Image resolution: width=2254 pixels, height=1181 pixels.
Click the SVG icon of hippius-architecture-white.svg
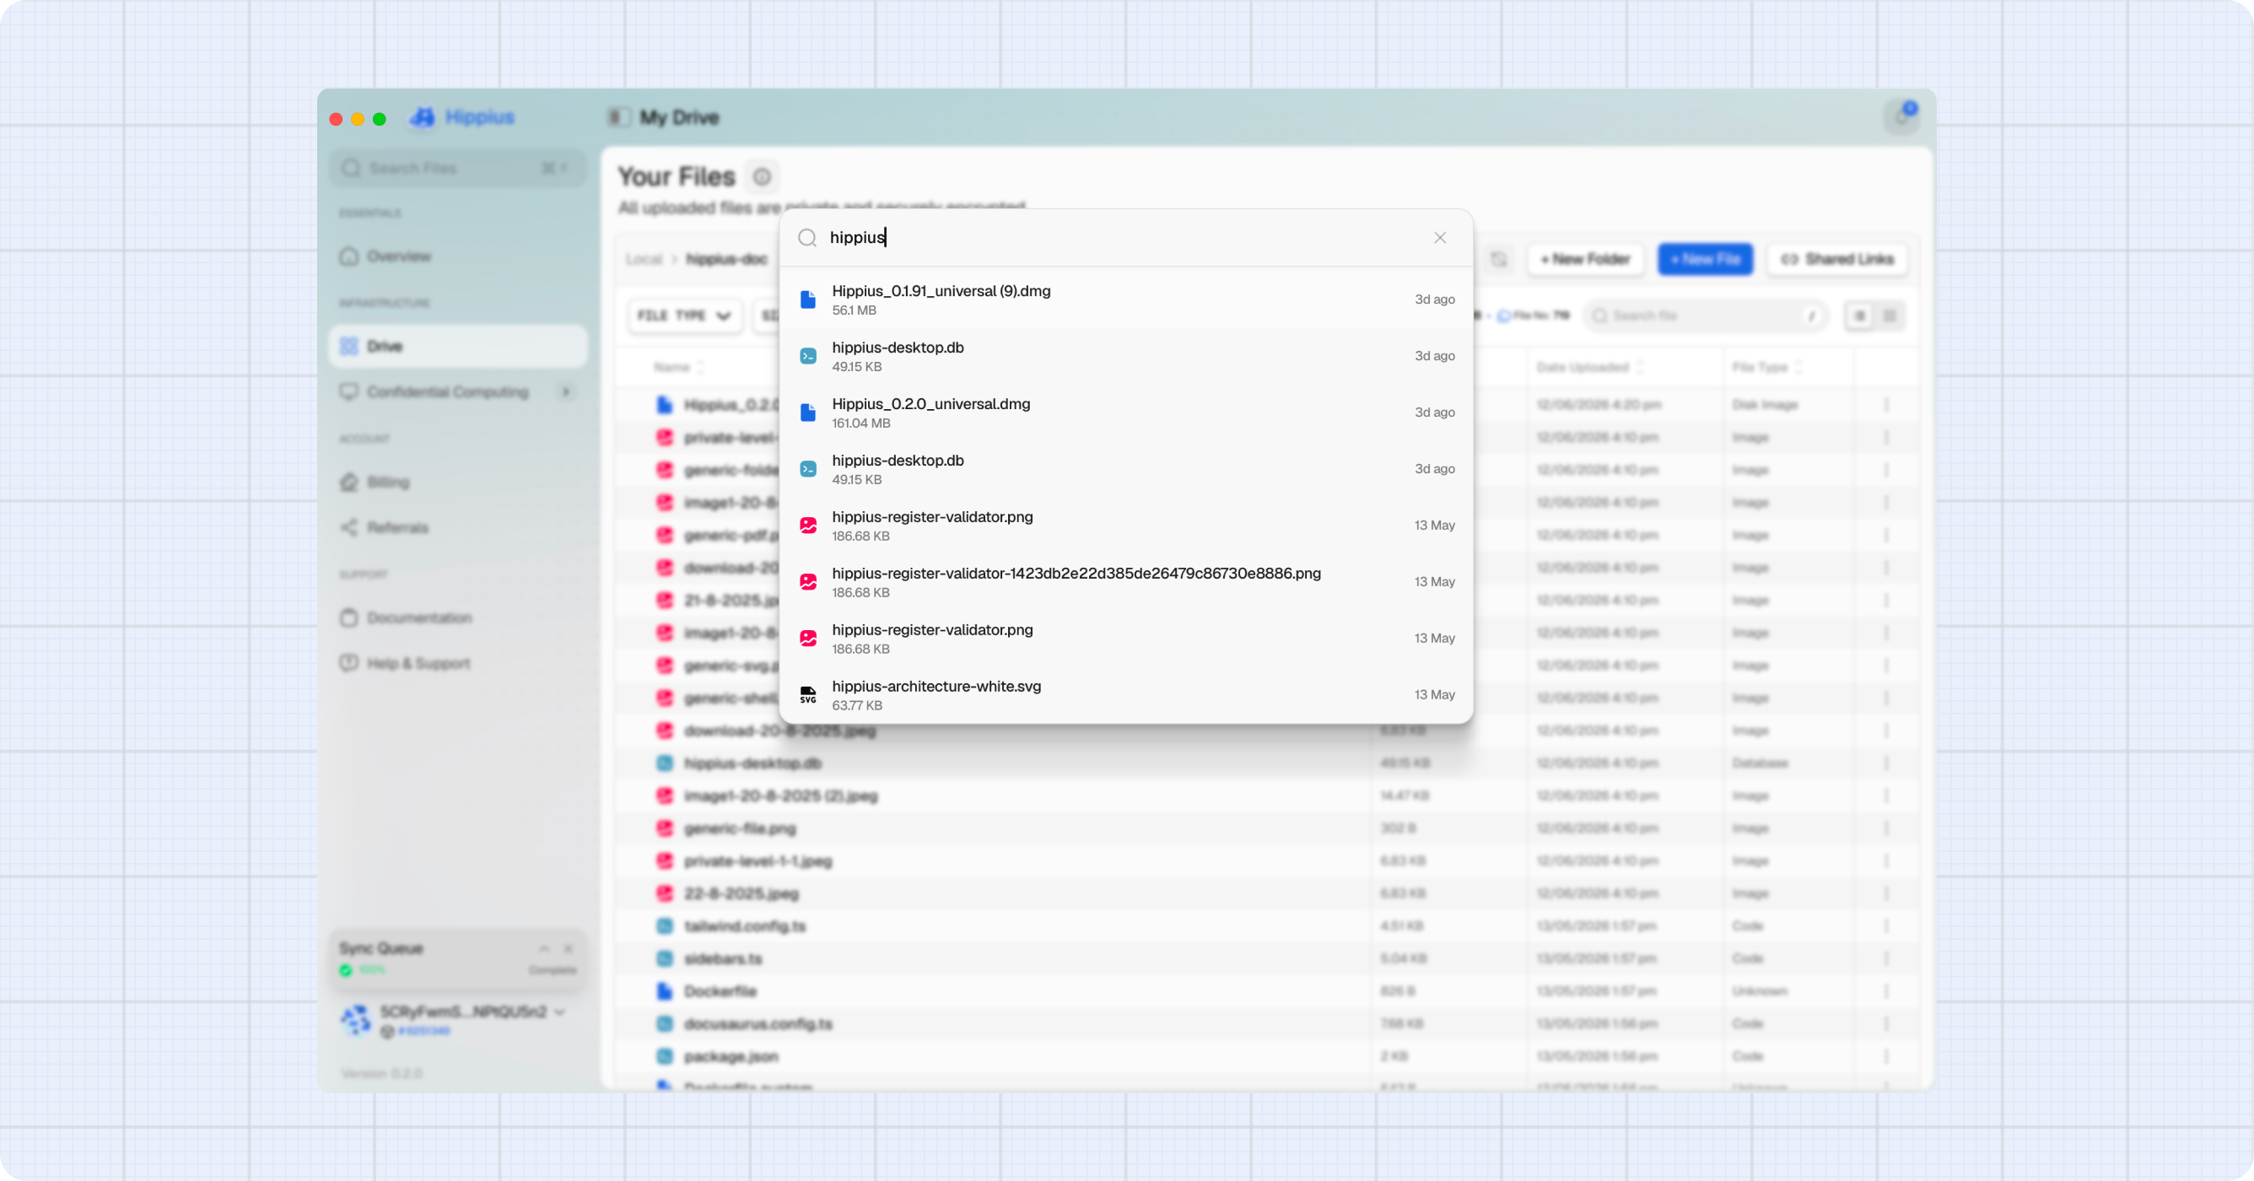pos(807,694)
